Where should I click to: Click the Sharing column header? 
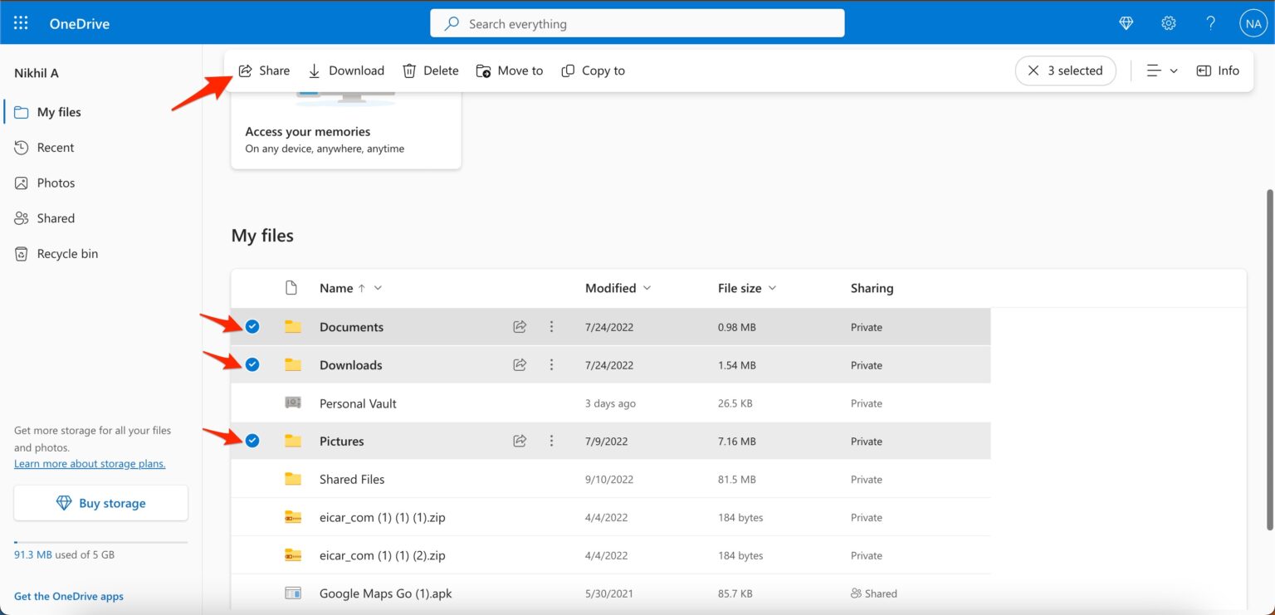(x=872, y=288)
